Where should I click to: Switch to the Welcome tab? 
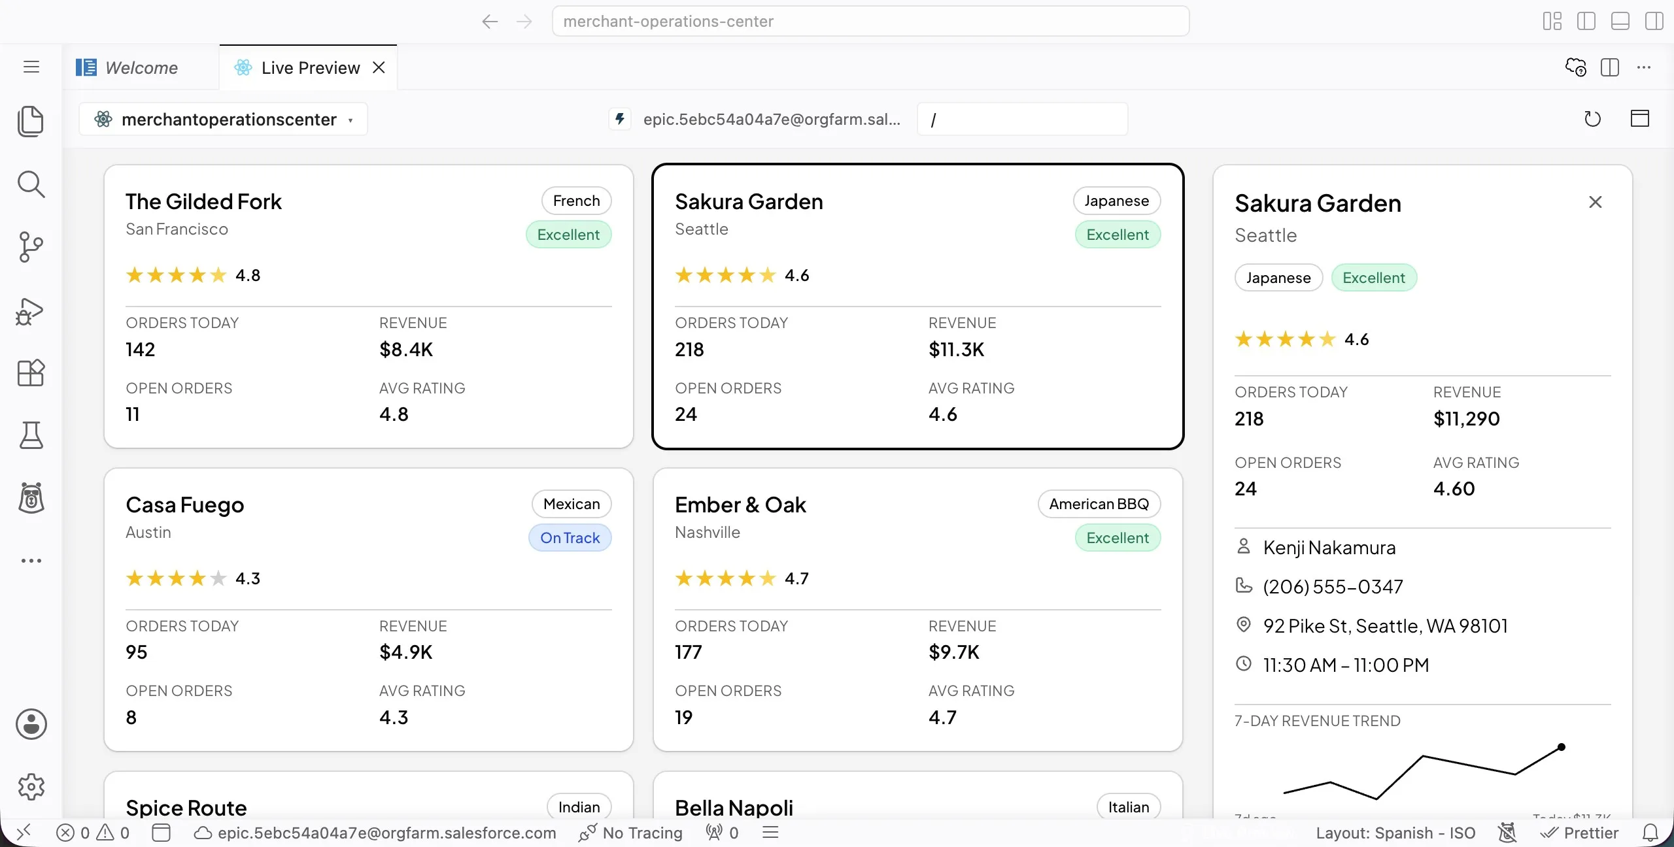pos(141,67)
